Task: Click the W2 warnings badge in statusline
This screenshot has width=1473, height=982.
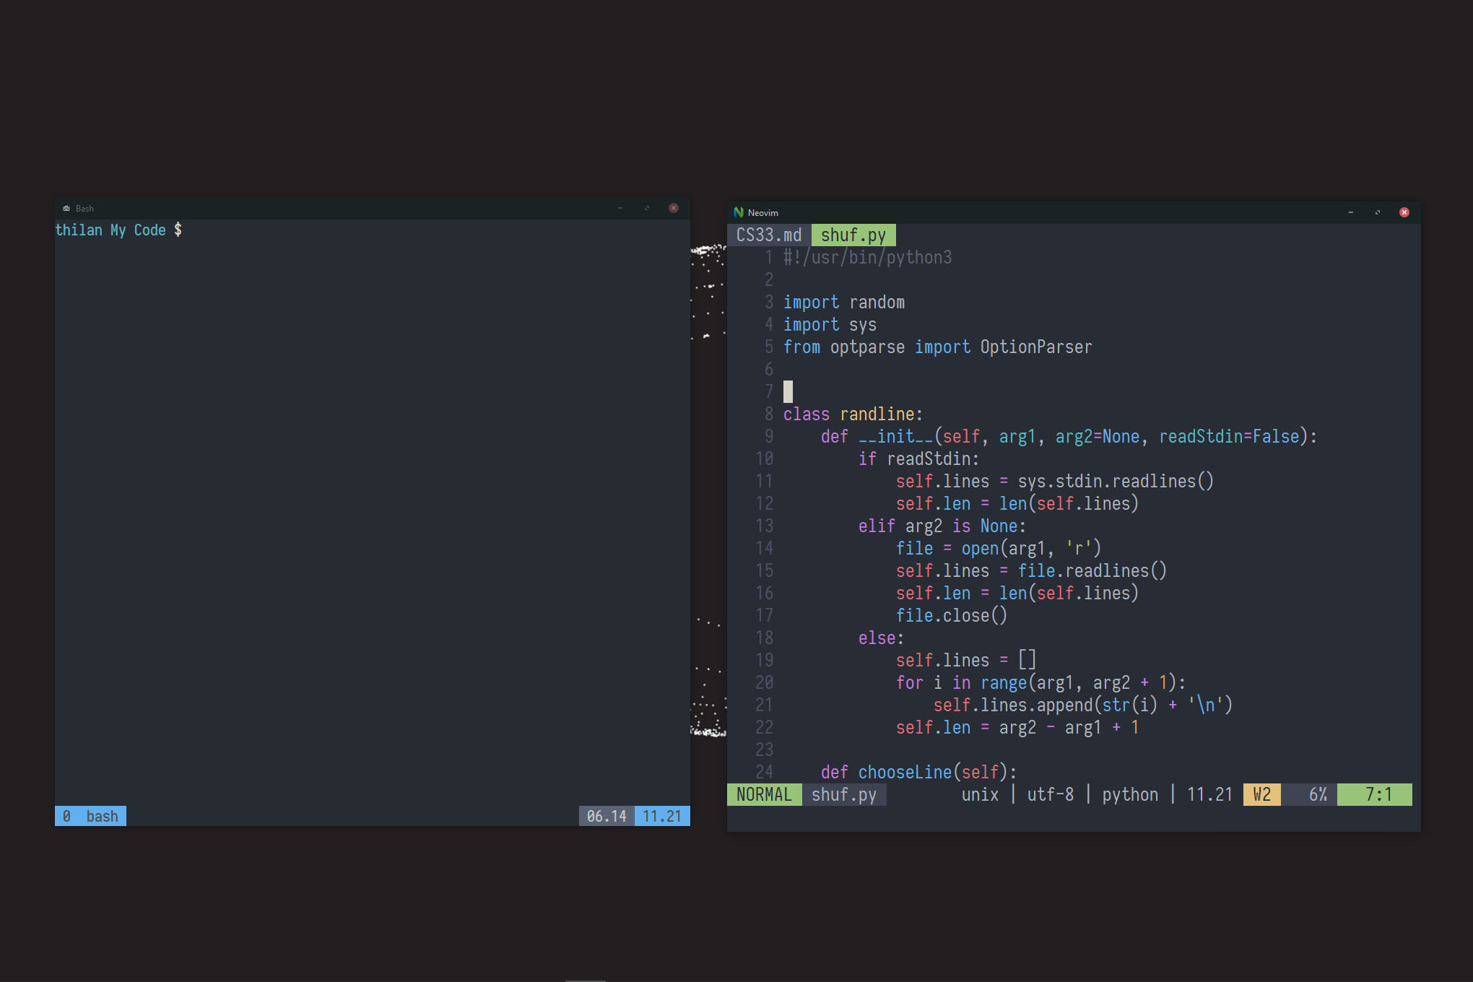Action: coord(1261,794)
